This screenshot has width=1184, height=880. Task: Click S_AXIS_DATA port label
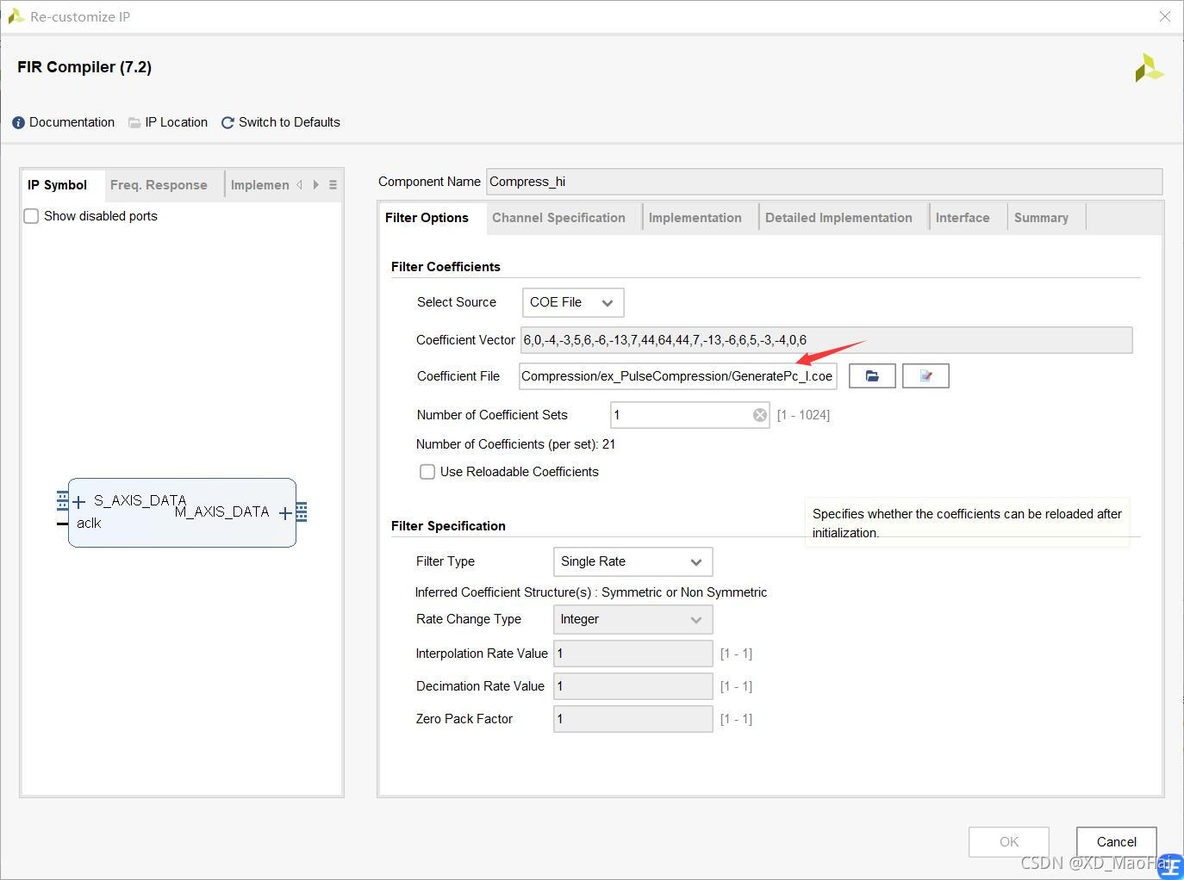point(140,500)
